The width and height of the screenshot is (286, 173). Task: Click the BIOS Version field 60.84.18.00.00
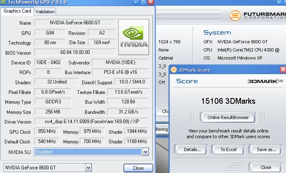coord(75,52)
